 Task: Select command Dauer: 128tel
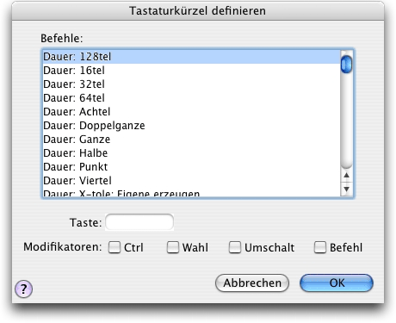coord(191,57)
